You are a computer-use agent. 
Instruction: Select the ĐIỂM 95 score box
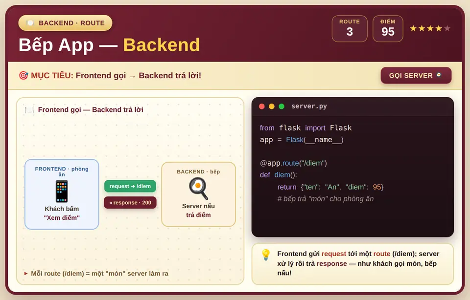click(388, 29)
